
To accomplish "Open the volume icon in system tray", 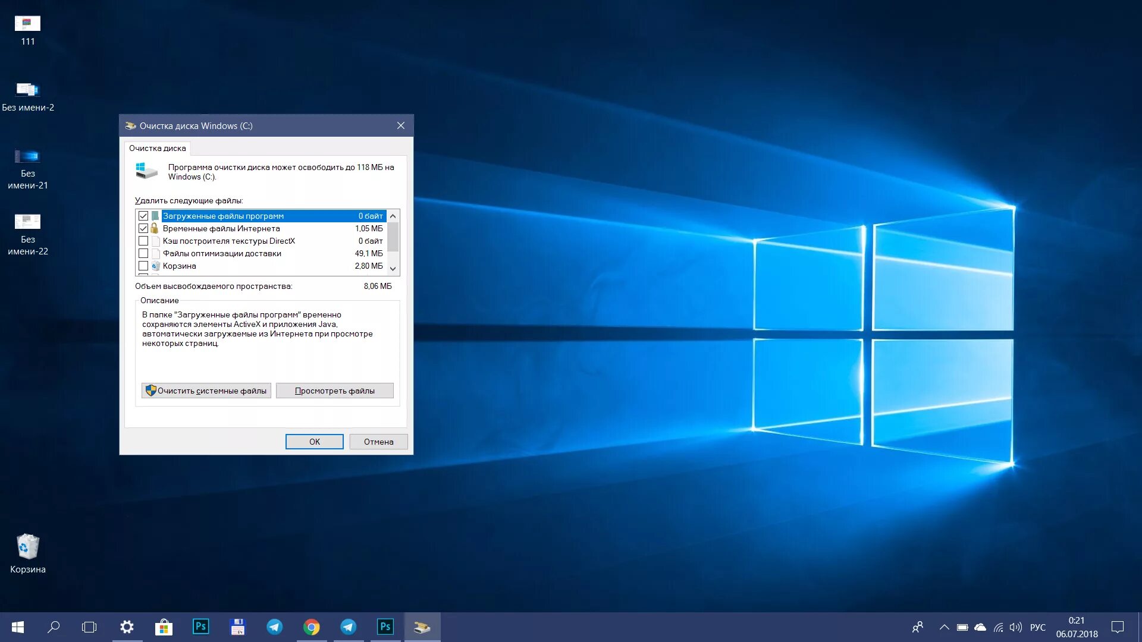I will tap(1015, 628).
